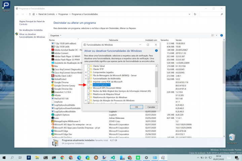Open the Recycle Bin on the desktop
The width and height of the screenshot is (242, 161).
232,137
